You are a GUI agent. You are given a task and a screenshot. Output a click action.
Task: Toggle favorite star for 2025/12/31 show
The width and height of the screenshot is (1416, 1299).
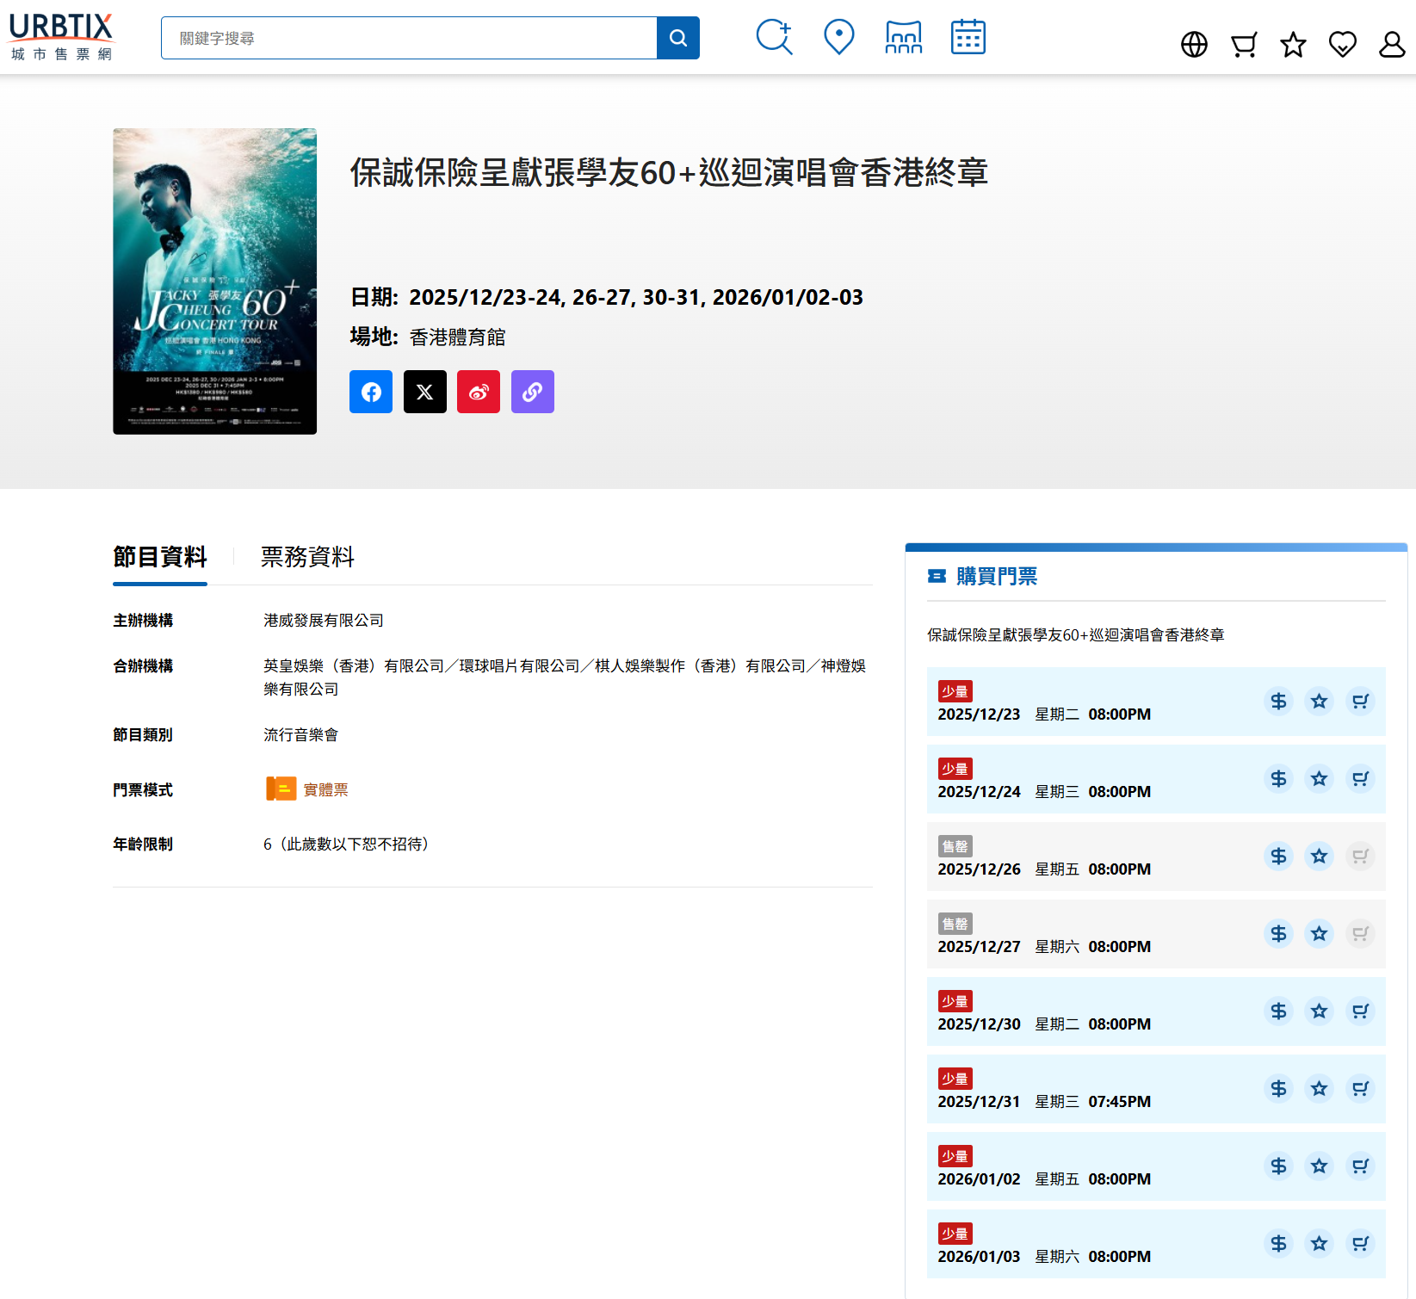coord(1319,1089)
